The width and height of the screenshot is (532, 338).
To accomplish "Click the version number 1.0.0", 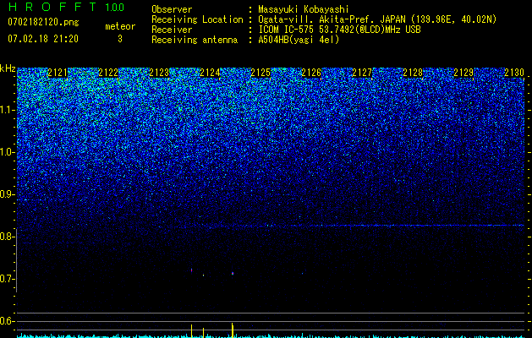I will pyautogui.click(x=115, y=8).
